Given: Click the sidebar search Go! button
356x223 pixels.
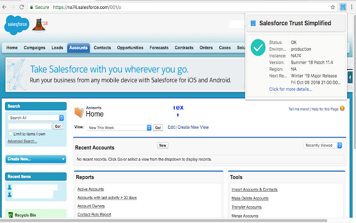Looking at the screenshot, I should 58,127.
